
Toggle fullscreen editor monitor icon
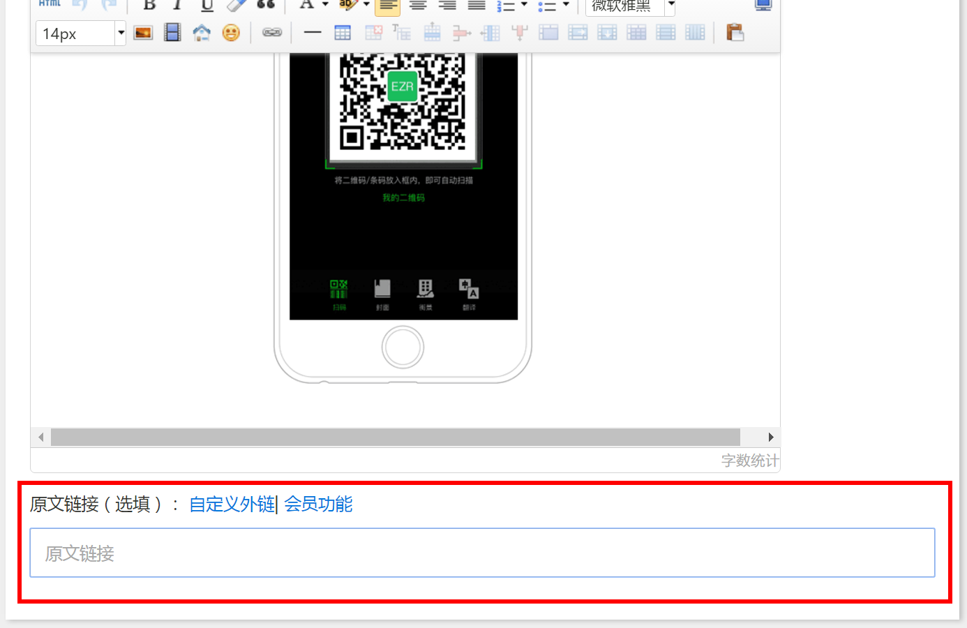[x=764, y=5]
